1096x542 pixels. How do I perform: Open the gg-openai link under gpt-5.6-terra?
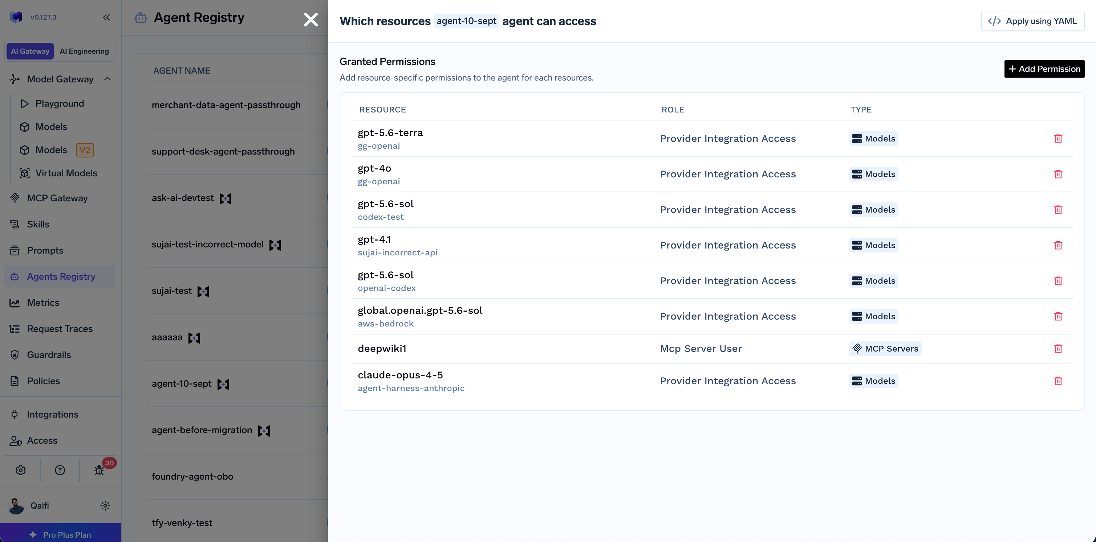[x=379, y=146]
